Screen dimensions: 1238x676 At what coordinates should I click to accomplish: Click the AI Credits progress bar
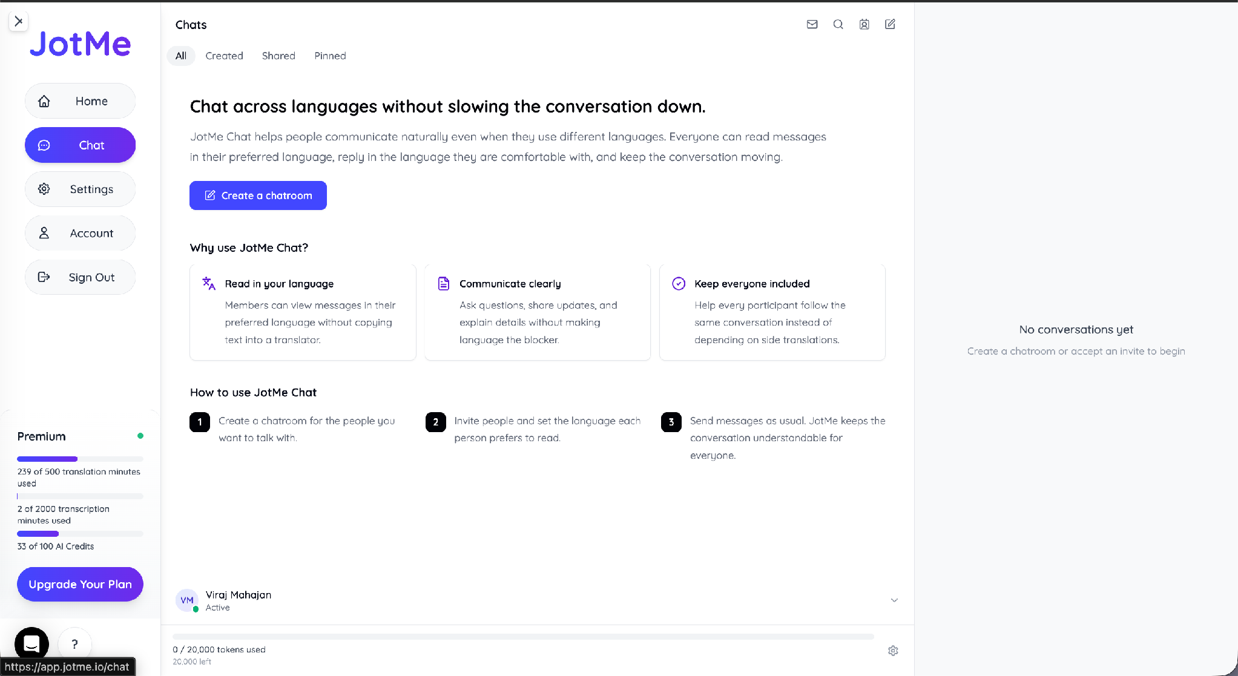(80, 534)
